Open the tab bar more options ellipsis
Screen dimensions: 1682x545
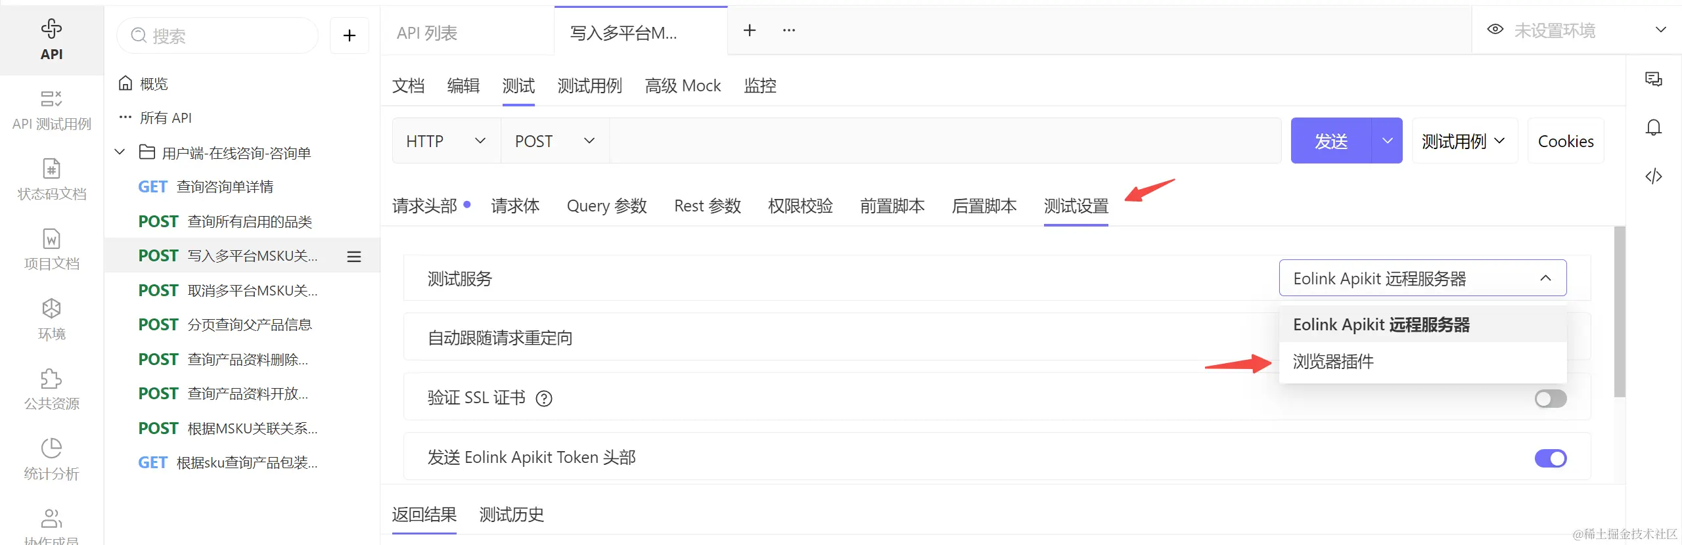(789, 30)
